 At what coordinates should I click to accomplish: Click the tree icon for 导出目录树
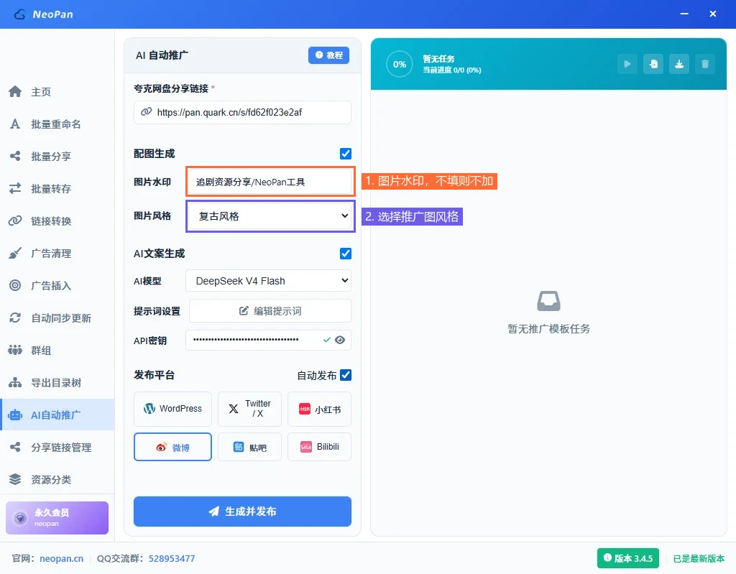click(15, 382)
